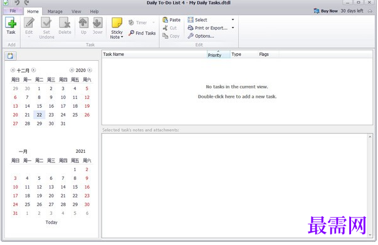Open Options settings
The image size is (378, 245).
point(201,36)
